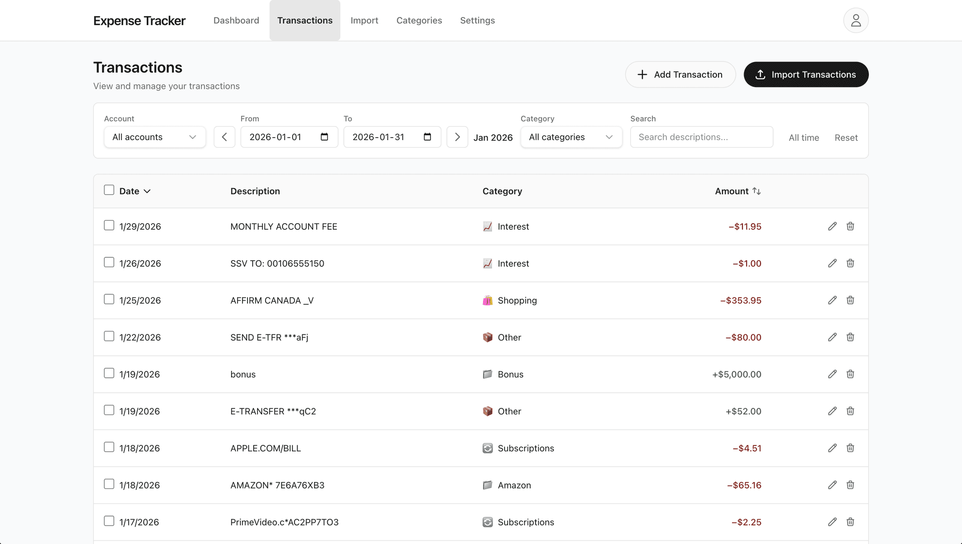Image resolution: width=962 pixels, height=544 pixels.
Task: Reset all filters with the Reset link
Action: [846, 137]
